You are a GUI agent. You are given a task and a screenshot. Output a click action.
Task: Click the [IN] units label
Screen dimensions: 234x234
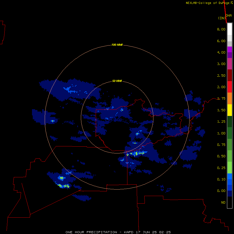click(x=222, y=18)
